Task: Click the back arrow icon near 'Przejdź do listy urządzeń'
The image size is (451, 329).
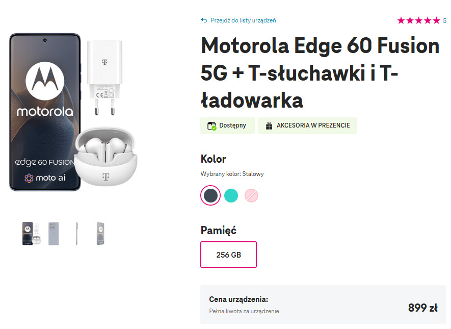Action: pos(204,20)
